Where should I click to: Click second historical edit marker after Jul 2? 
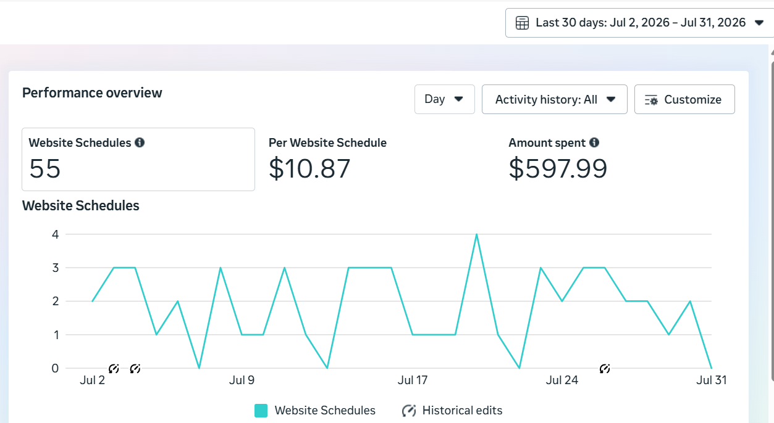[x=135, y=369]
